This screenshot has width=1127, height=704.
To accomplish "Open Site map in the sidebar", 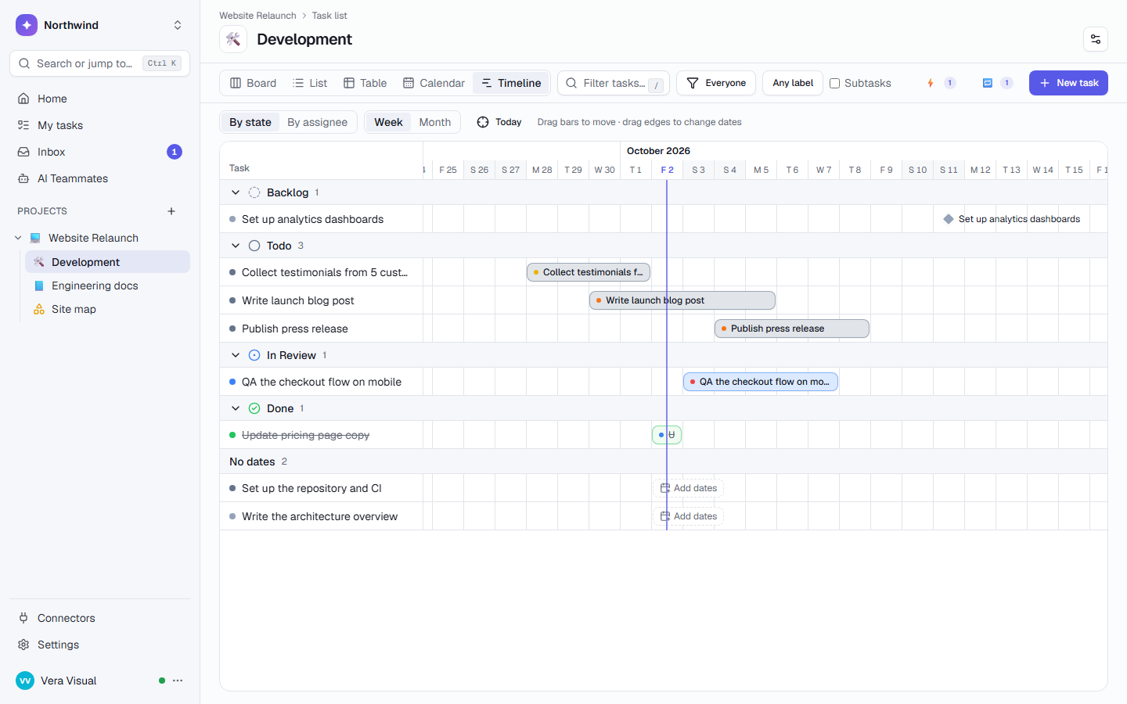I will point(107,309).
